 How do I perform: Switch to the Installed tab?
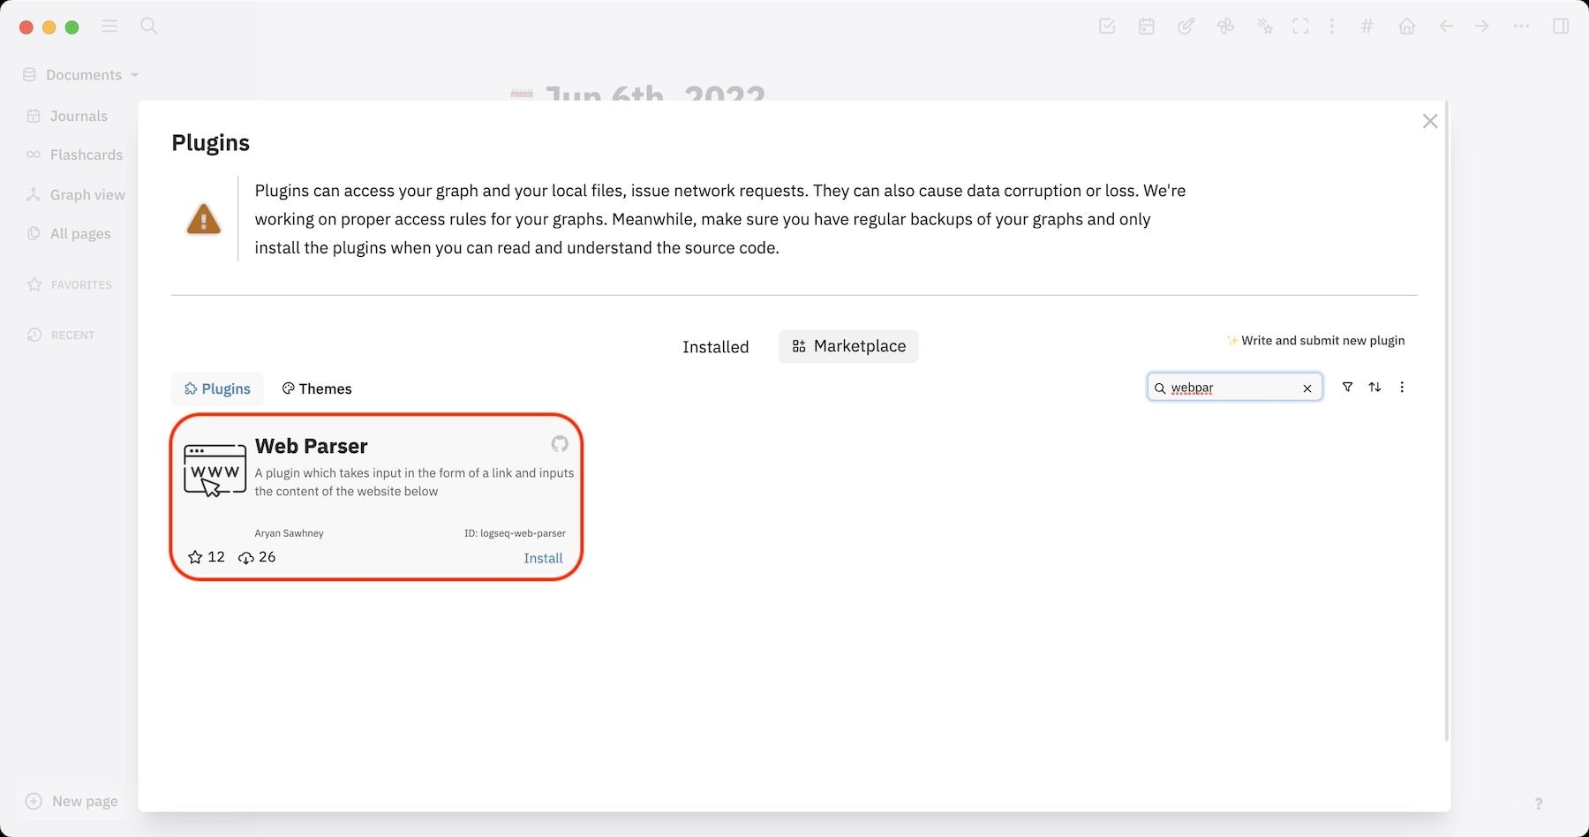(x=715, y=346)
